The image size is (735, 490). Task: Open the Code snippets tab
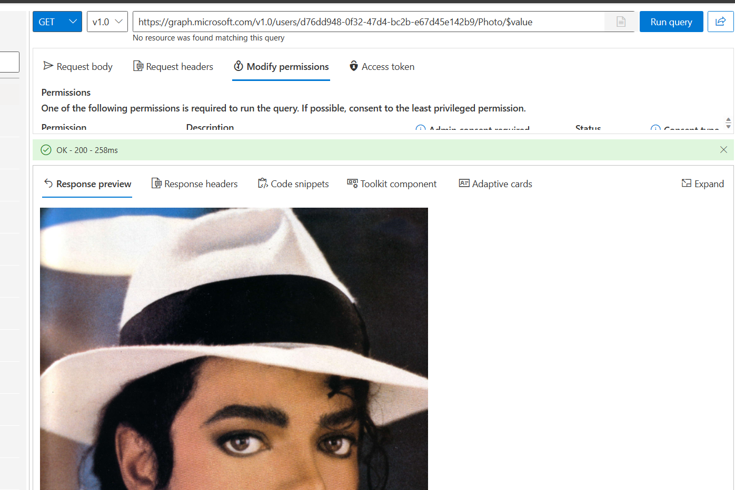[293, 183]
